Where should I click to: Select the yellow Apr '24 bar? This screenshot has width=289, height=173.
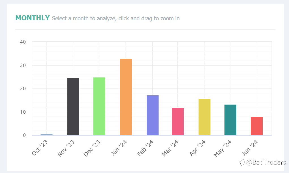204,117
